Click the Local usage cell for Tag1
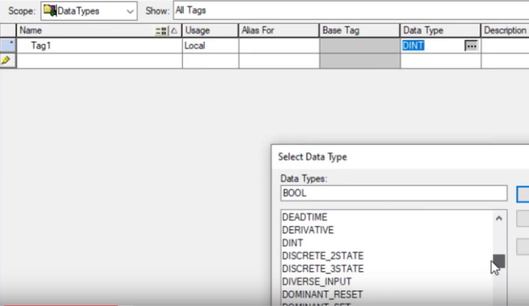 click(x=203, y=46)
